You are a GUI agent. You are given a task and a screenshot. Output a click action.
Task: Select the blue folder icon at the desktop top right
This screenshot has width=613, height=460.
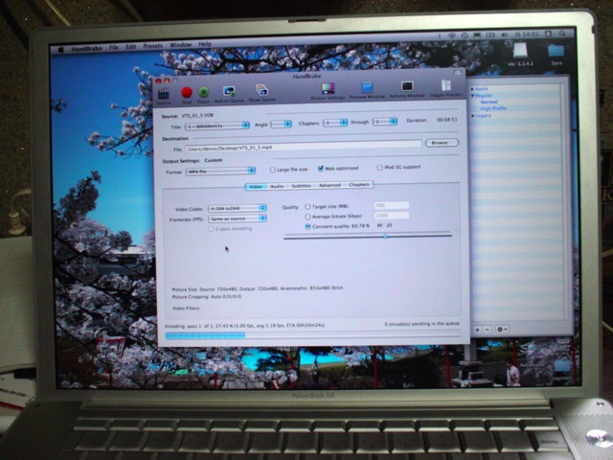coord(556,51)
